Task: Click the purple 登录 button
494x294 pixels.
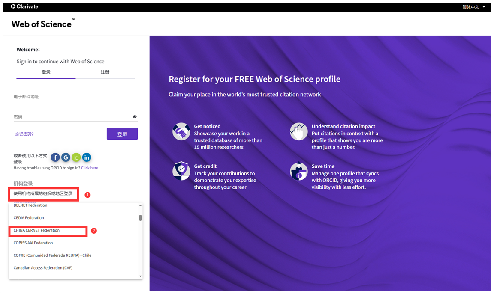Action: tap(122, 134)
